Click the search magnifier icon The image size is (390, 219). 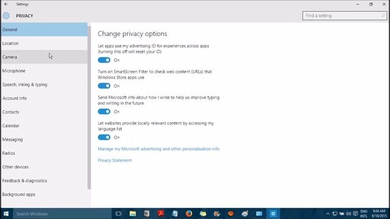(x=383, y=16)
